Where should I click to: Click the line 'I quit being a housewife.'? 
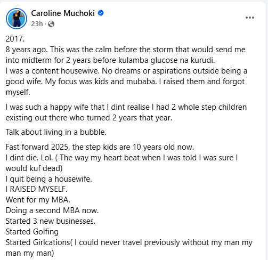[49, 179]
